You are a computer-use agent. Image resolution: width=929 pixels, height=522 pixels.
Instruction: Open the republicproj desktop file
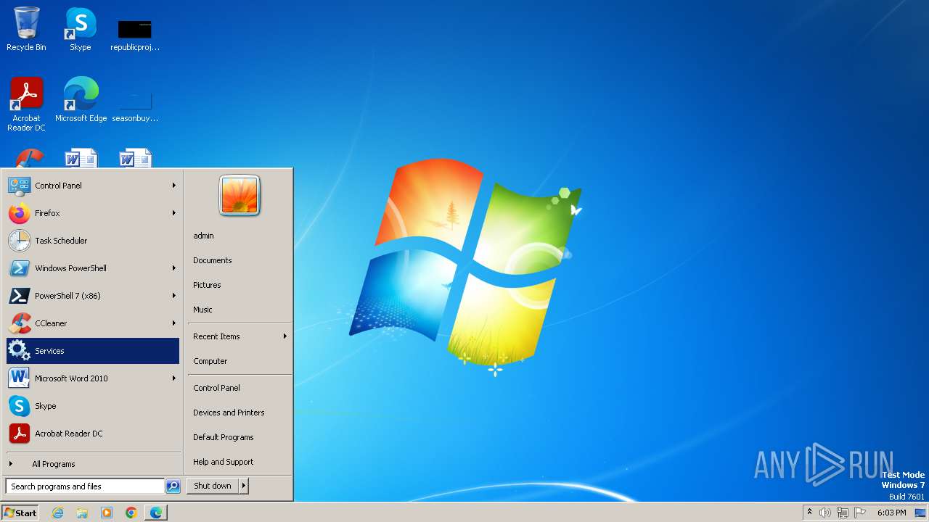134,34
